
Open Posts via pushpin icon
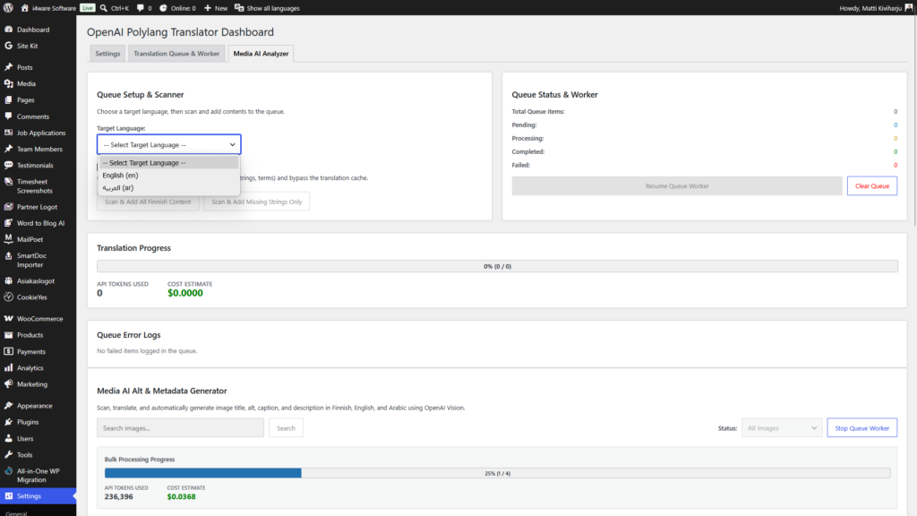[x=8, y=67]
